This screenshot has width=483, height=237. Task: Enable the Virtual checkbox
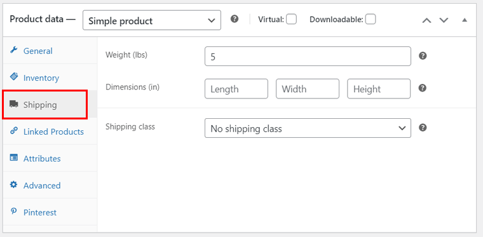[292, 20]
